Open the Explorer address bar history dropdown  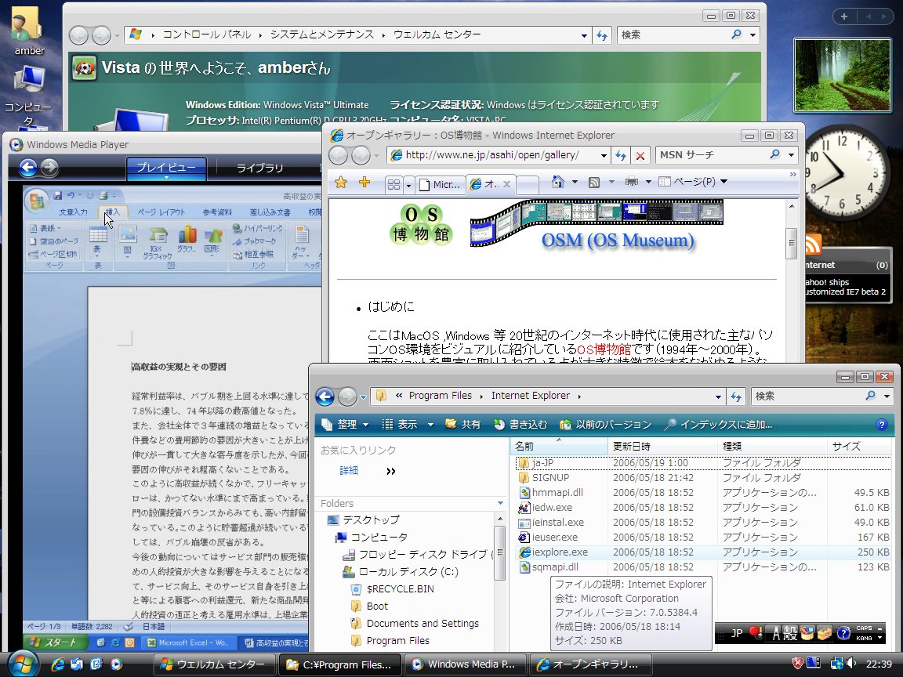click(718, 396)
